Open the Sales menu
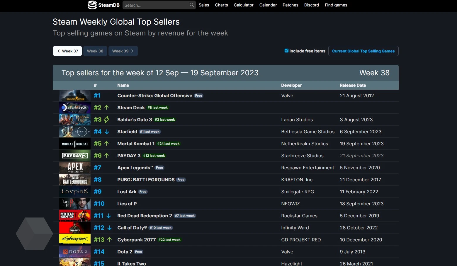 pyautogui.click(x=204, y=5)
